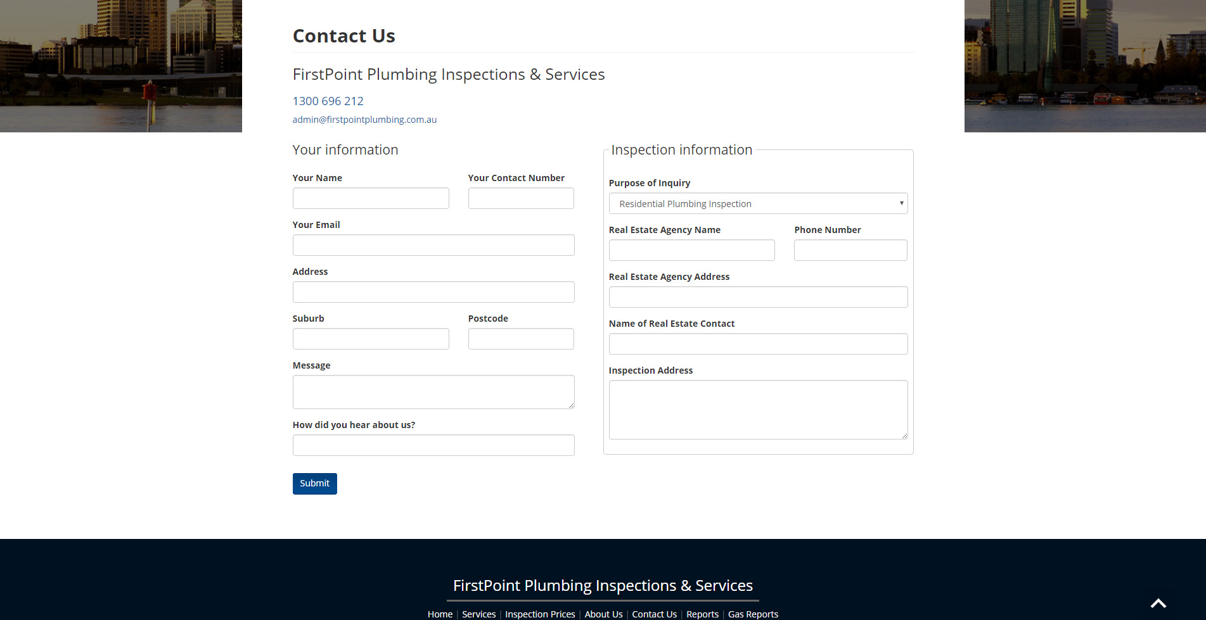The width and height of the screenshot is (1206, 620).
Task: Focus the Your Name field
Action: coord(371,198)
